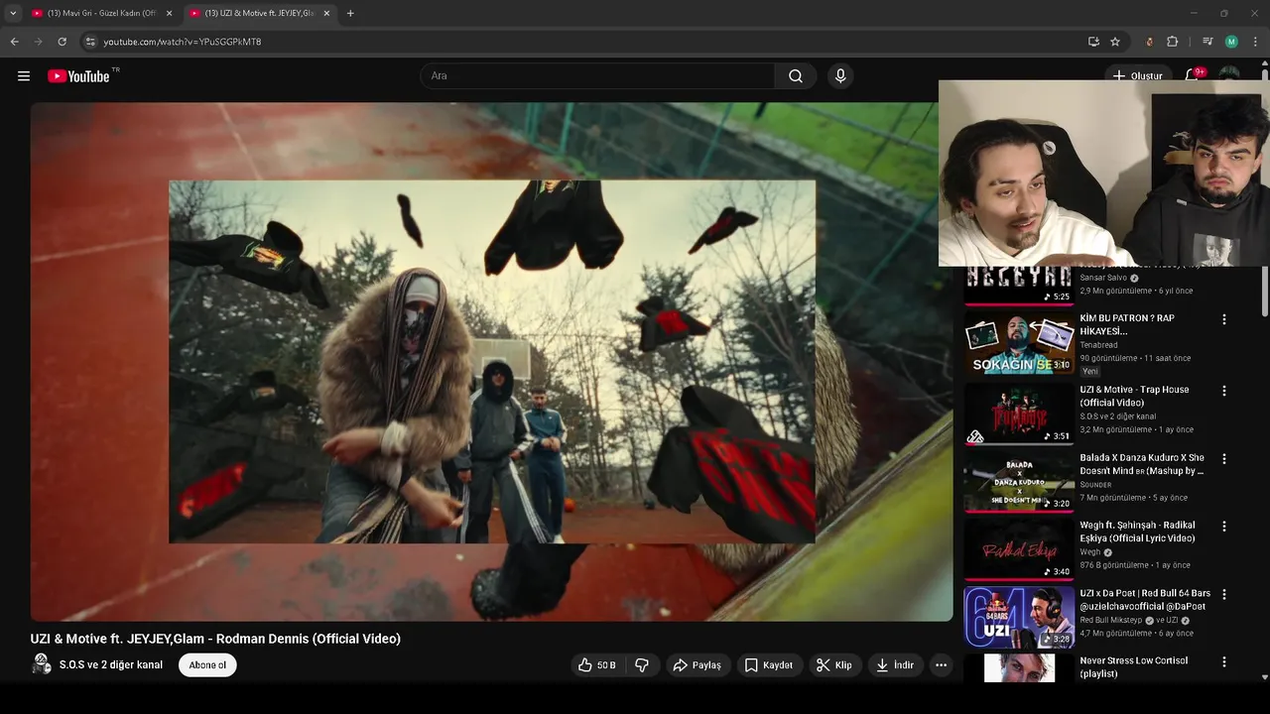The width and height of the screenshot is (1270, 714).
Task: Open the S.O.S channel avatar
Action: [x=42, y=664]
